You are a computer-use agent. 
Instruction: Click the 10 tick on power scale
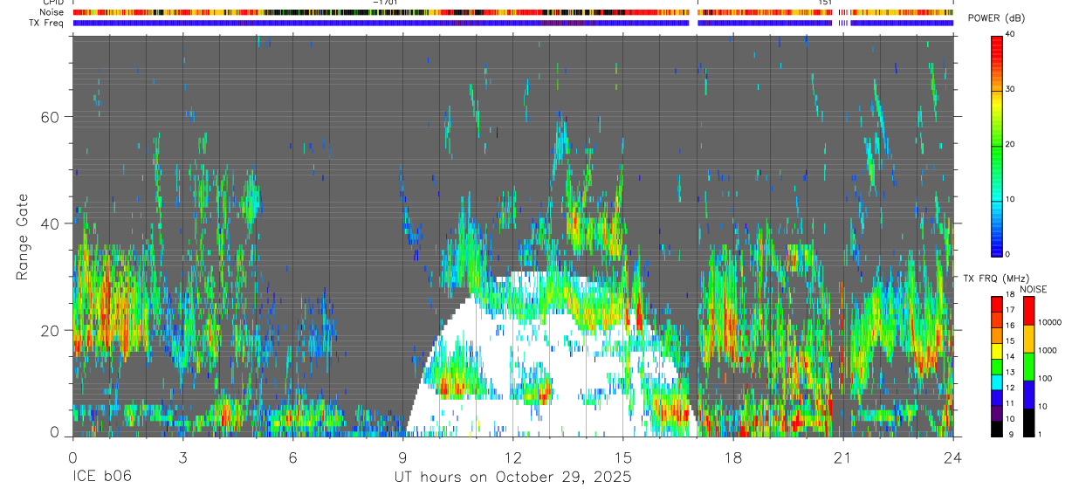1011,199
